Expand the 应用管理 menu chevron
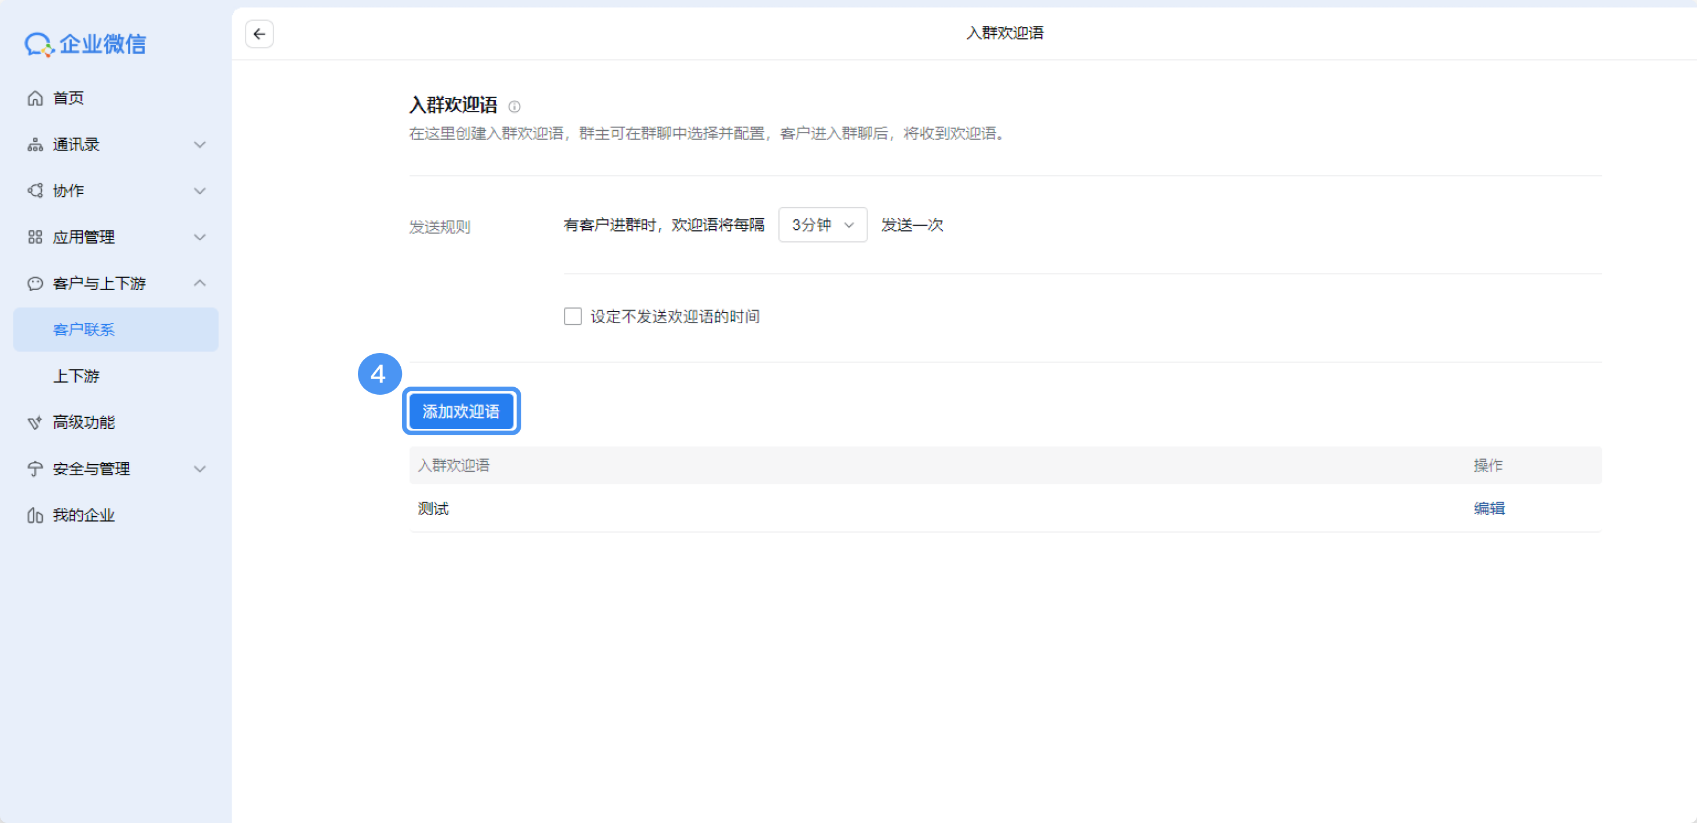 click(200, 237)
